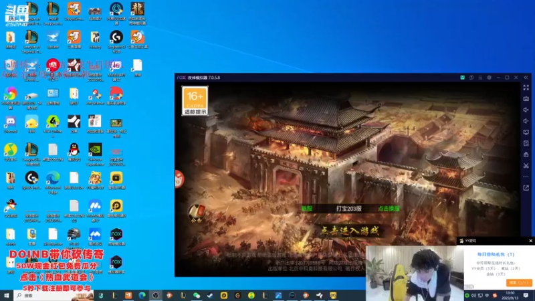Open the three-dots more menu in Nox sidebar
The image size is (535, 301).
(x=526, y=177)
